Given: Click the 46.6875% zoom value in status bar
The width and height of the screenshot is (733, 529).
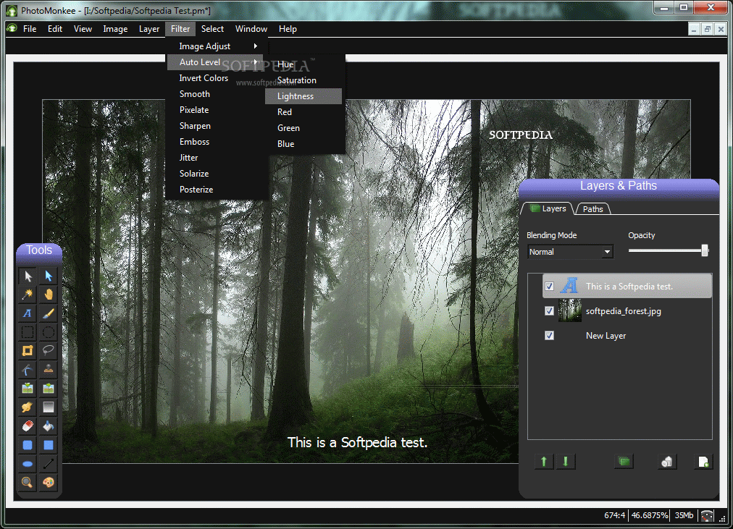Looking at the screenshot, I should click(649, 515).
